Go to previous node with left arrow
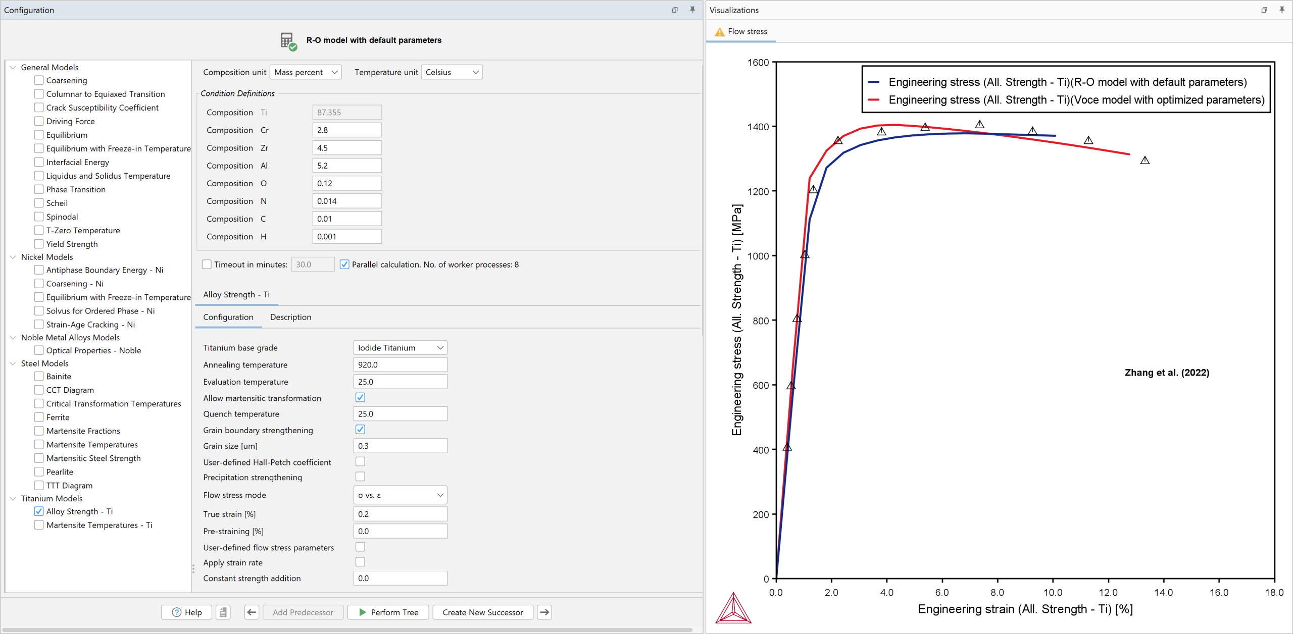The width and height of the screenshot is (1293, 634). click(x=252, y=612)
